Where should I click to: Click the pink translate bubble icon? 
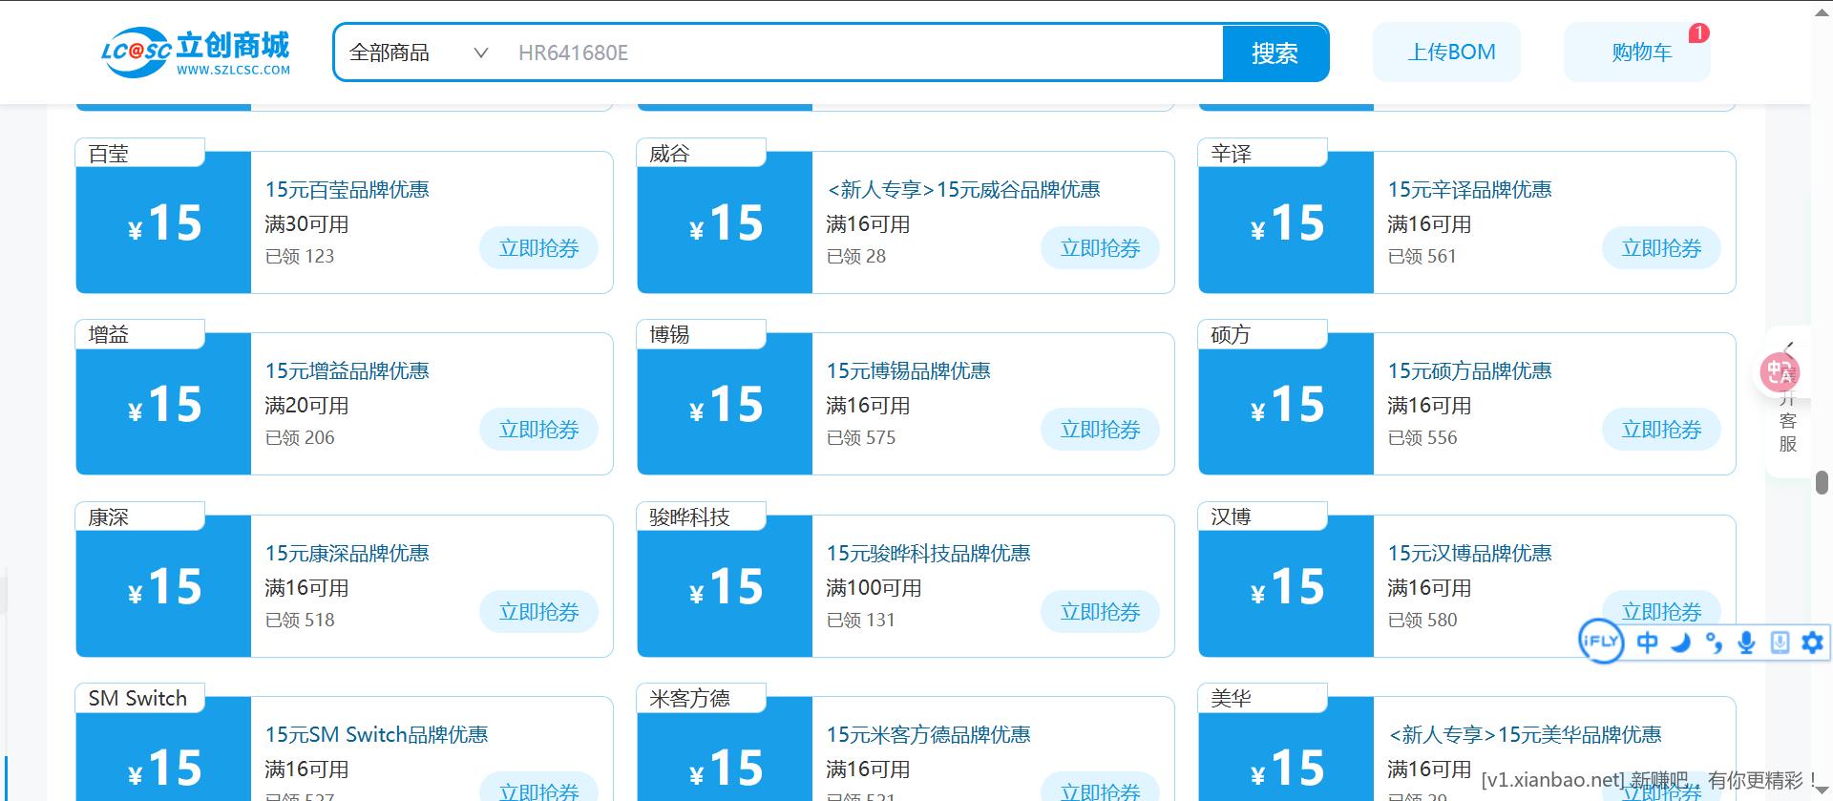click(x=1780, y=372)
